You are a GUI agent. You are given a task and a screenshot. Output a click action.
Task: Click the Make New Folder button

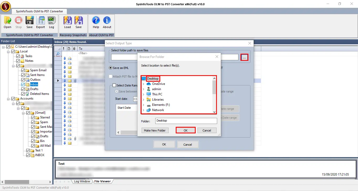click(155, 130)
